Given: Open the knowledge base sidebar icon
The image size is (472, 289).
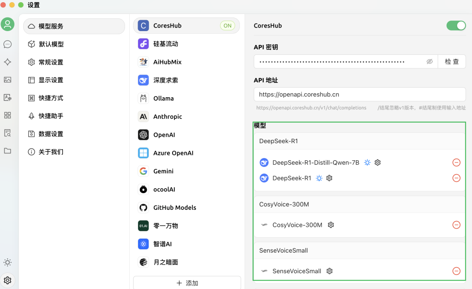Looking at the screenshot, I should coord(7,133).
